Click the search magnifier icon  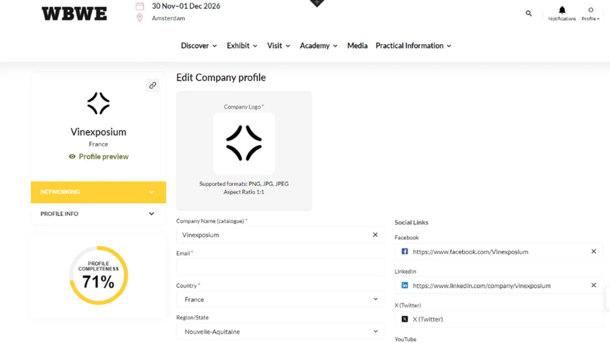click(x=529, y=13)
